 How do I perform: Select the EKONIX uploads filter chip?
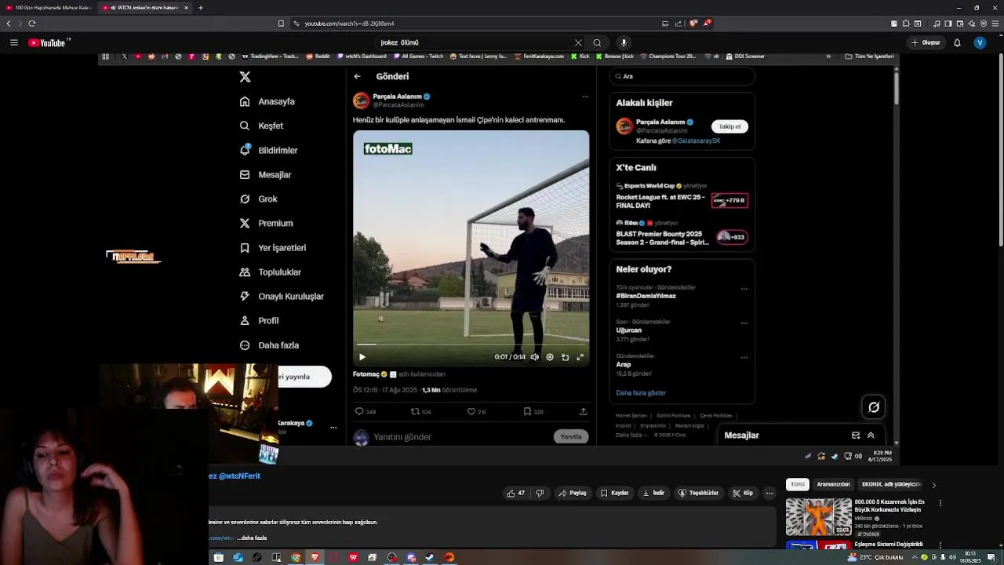click(891, 484)
